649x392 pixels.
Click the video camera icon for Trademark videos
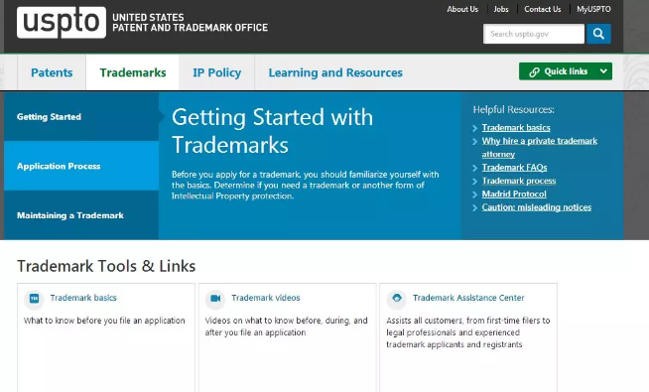pos(215,298)
